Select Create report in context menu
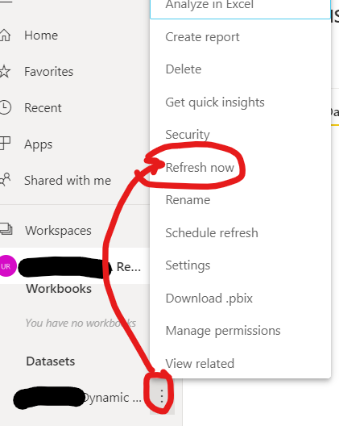 click(x=202, y=37)
